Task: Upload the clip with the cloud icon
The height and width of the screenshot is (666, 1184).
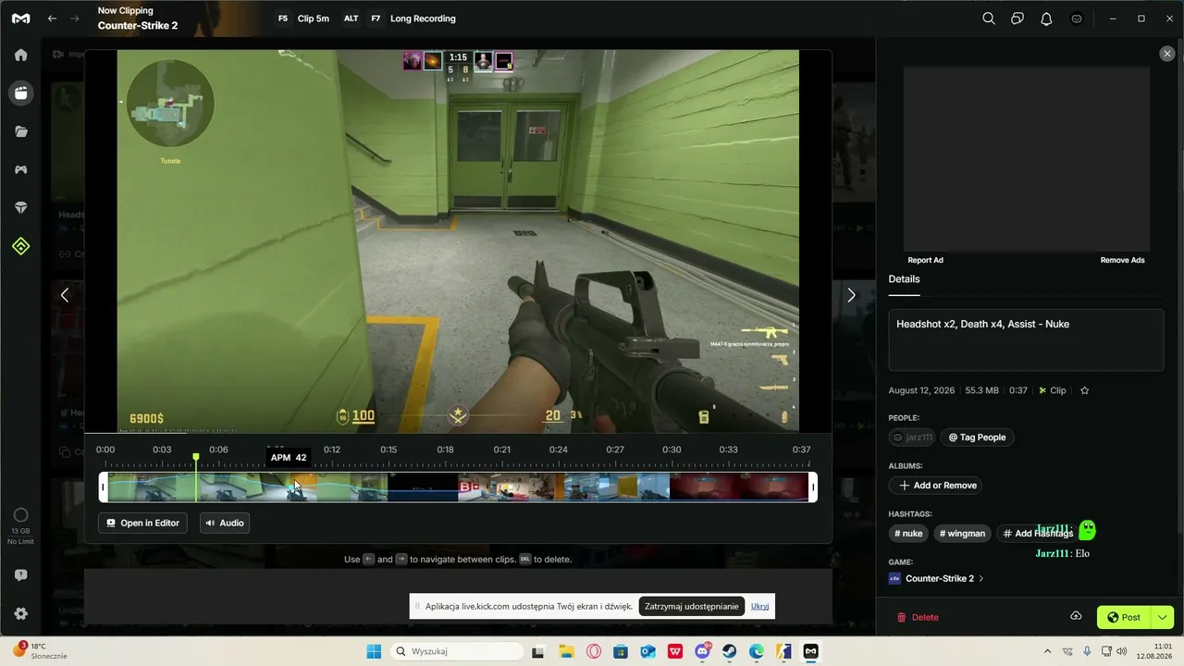Action: click(1076, 617)
